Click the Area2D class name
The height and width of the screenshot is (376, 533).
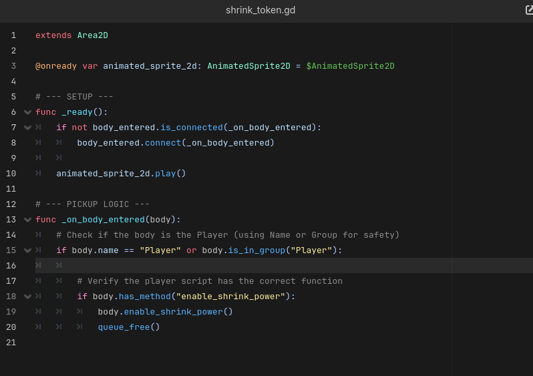click(x=92, y=35)
